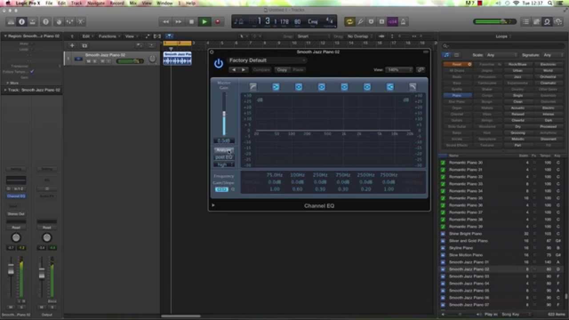Toggle the yellow Cycle mode button
The width and height of the screenshot is (569, 320).
[349, 22]
